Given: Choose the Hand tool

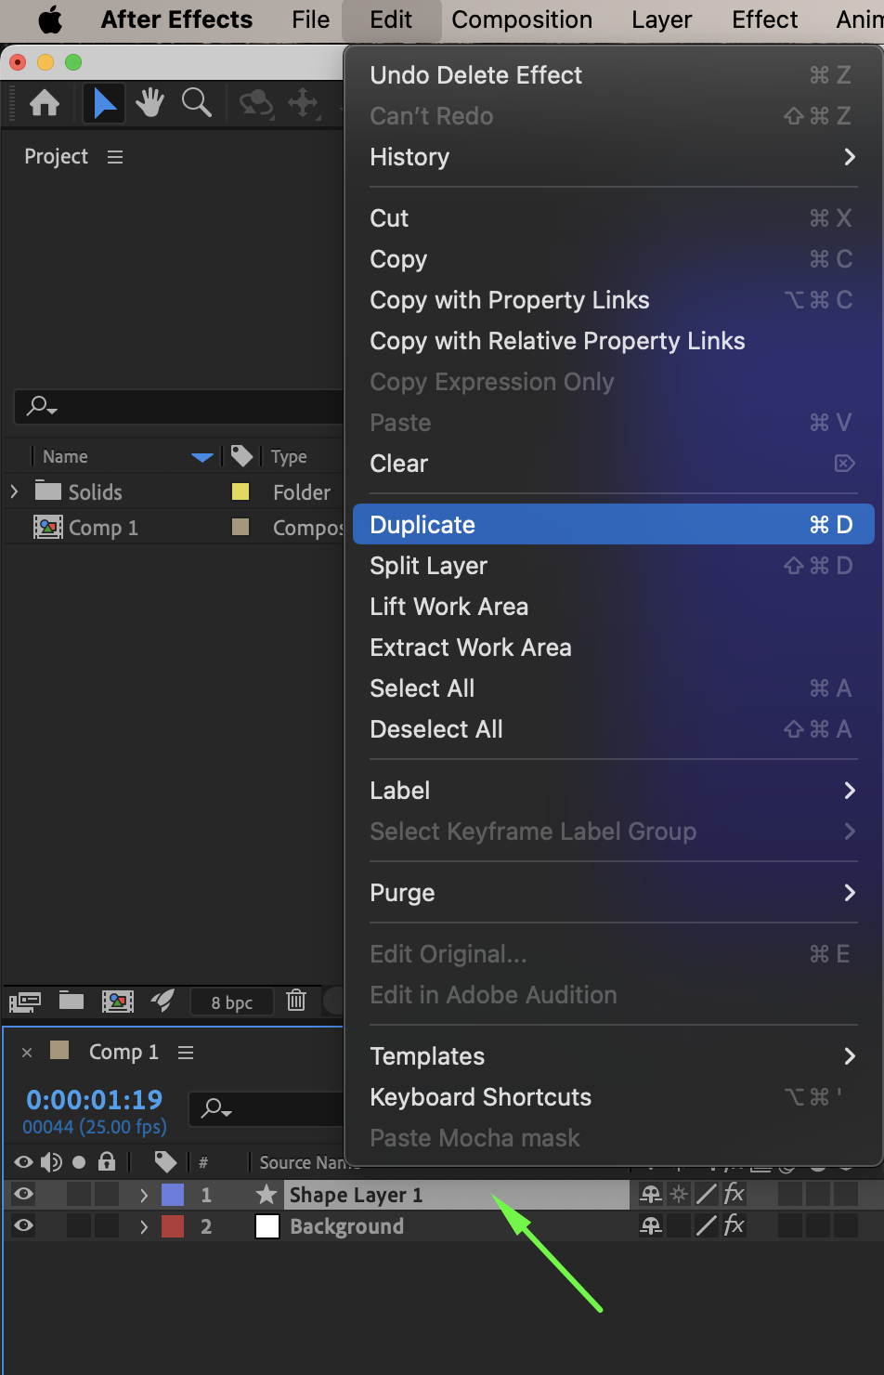Looking at the screenshot, I should tap(149, 103).
